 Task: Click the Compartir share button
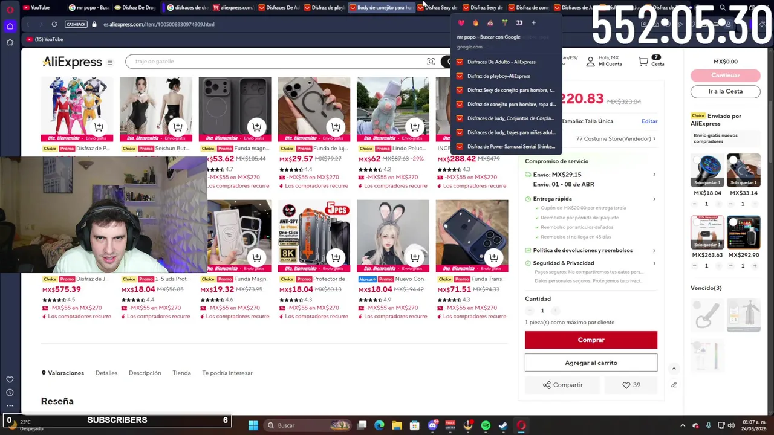(563, 385)
